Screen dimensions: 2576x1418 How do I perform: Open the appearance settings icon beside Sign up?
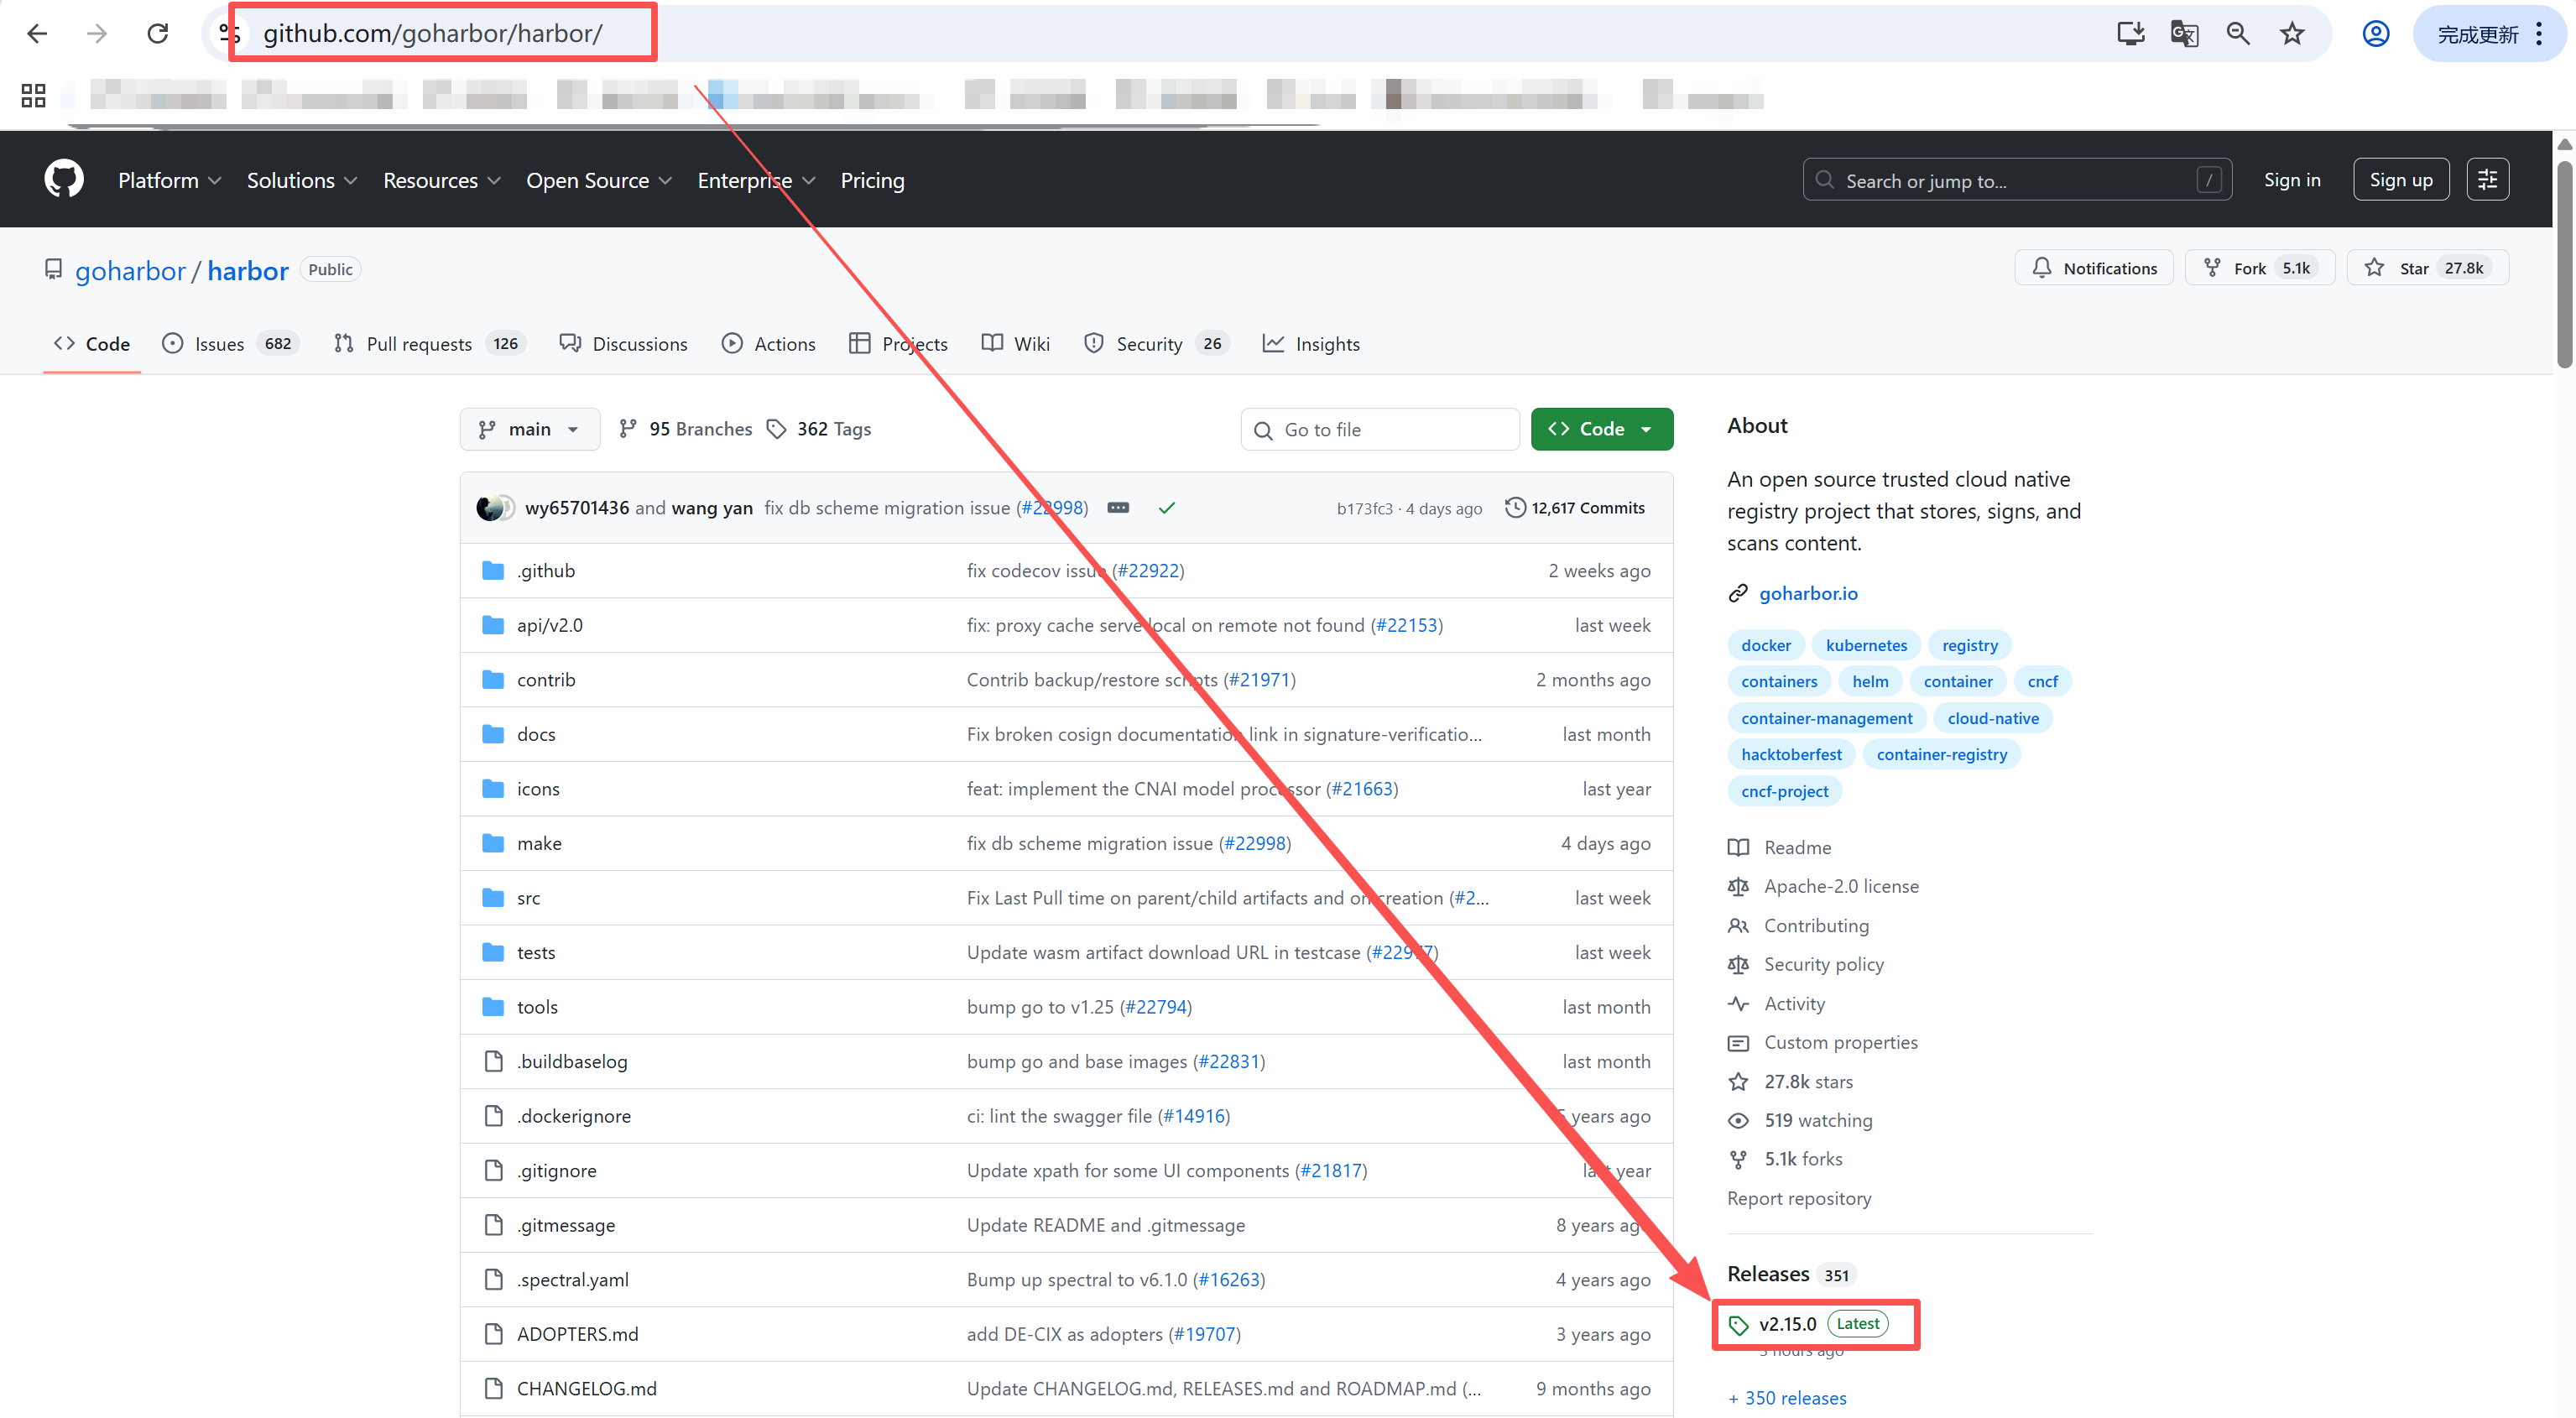pos(2488,180)
